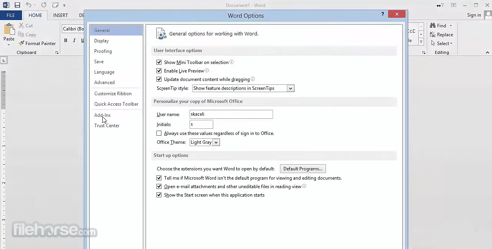Click the user avatar beside Sign in
The image size is (492, 249).
point(487,15)
